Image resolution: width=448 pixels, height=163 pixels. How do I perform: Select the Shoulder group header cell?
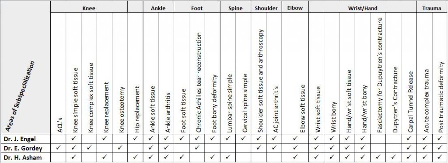[x=266, y=8]
